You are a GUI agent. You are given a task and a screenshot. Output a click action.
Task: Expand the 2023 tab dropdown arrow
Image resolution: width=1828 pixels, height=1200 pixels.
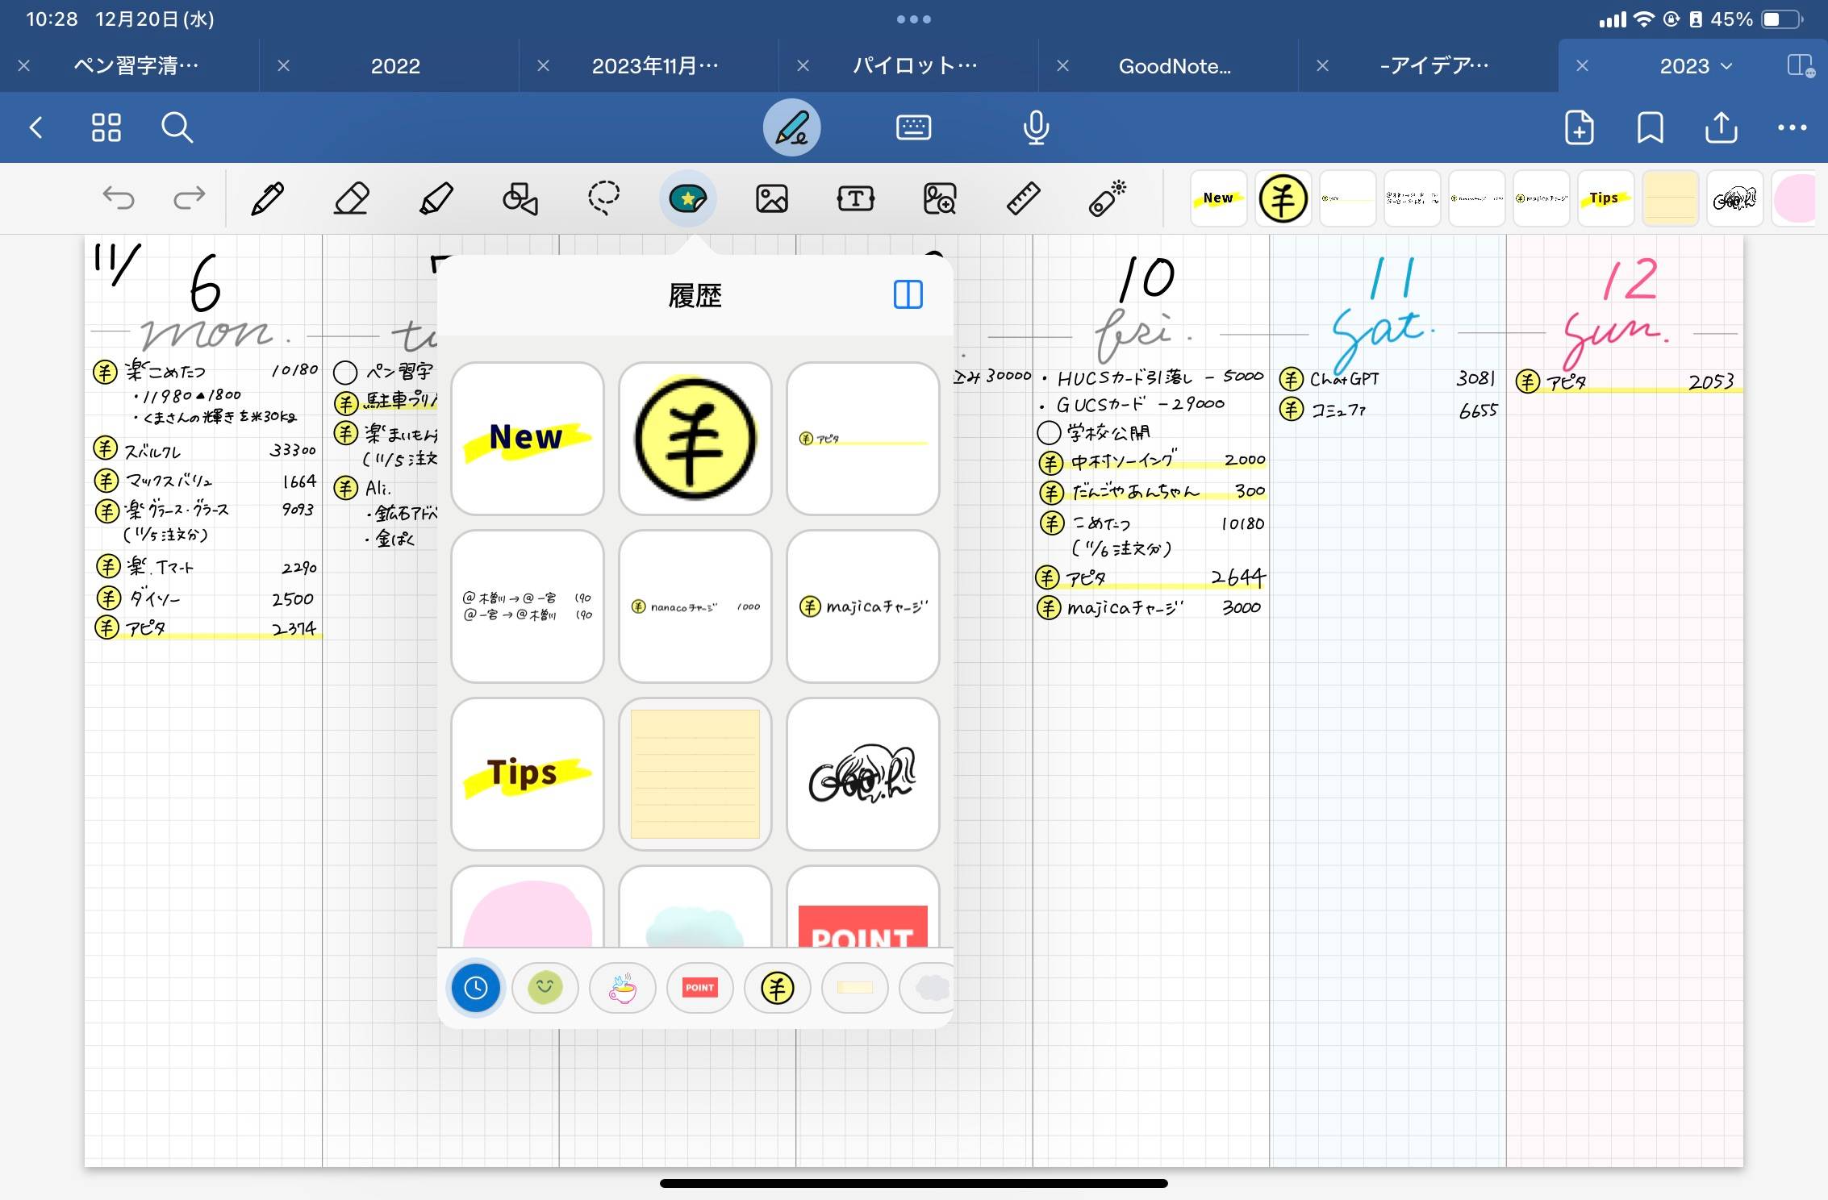(1726, 66)
